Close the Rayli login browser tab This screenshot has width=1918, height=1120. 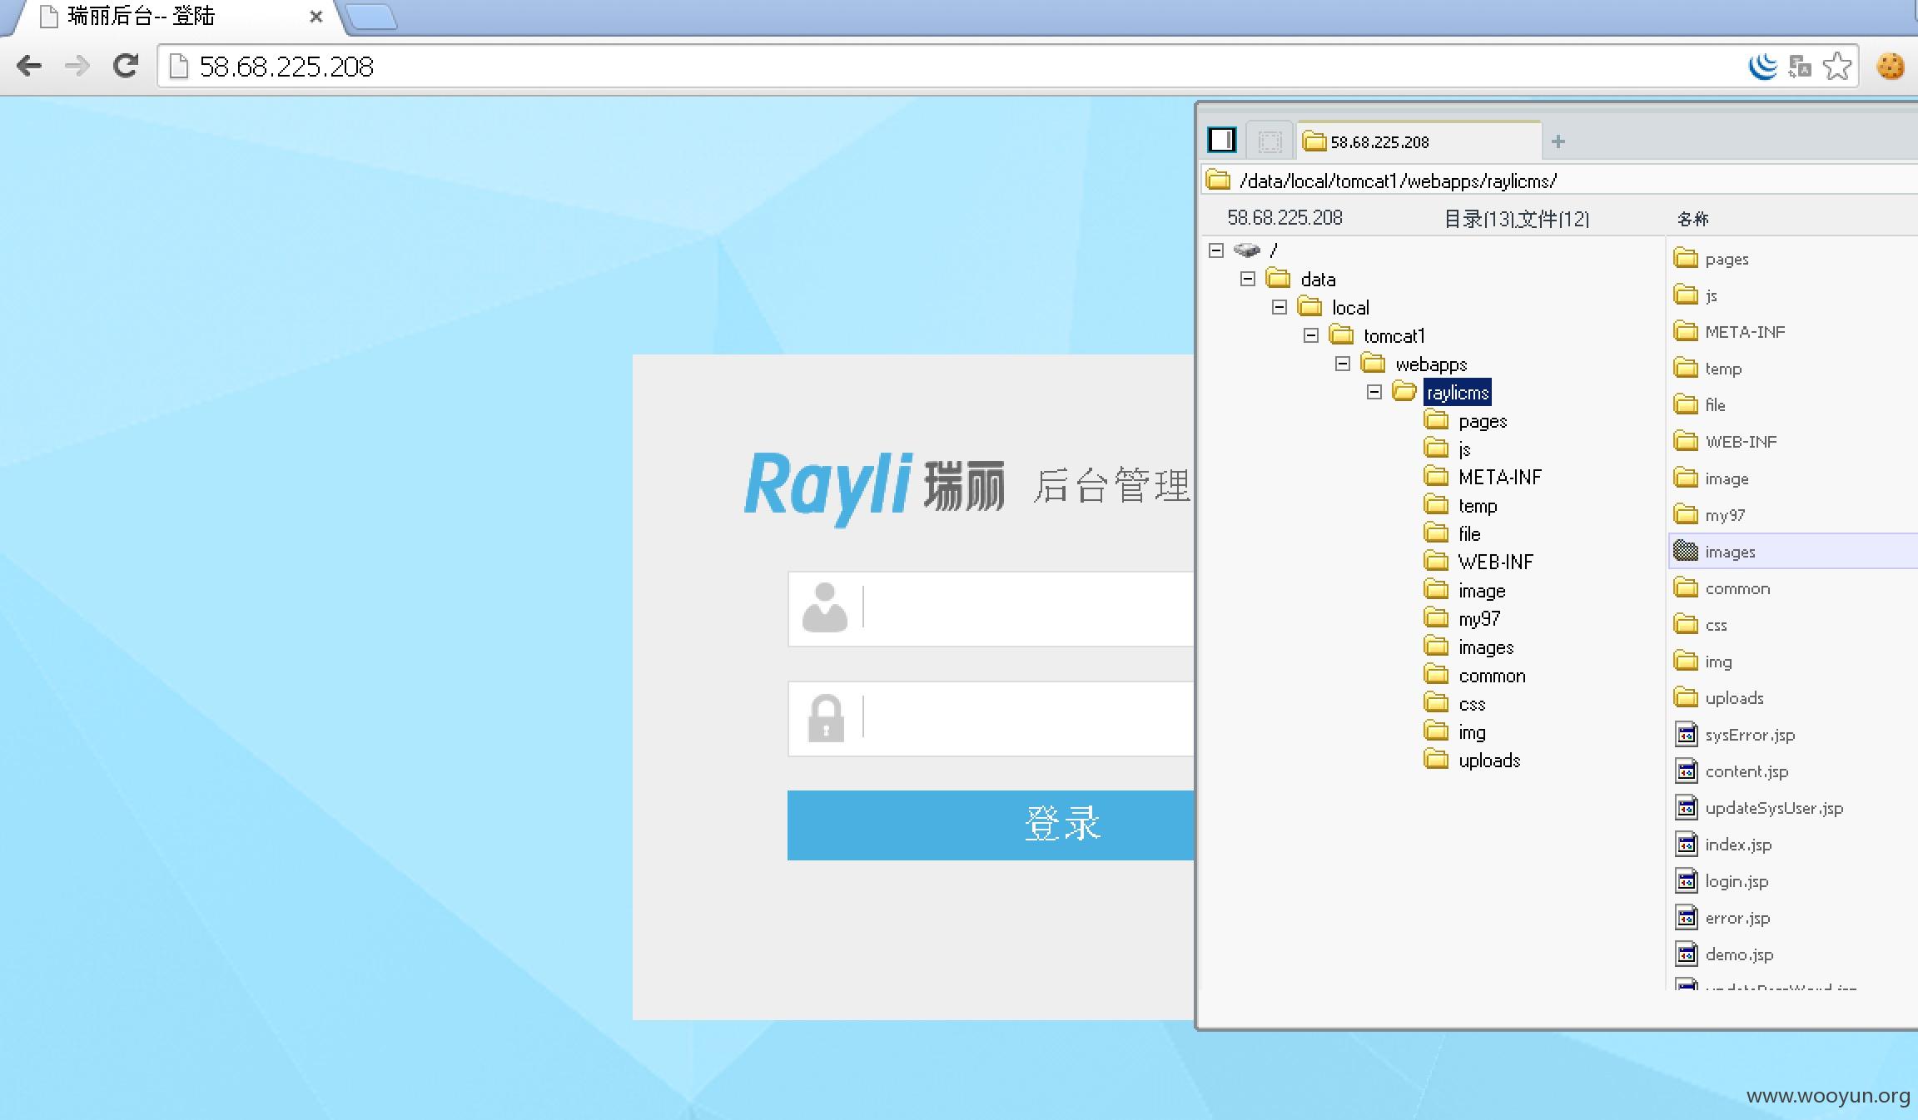(316, 17)
